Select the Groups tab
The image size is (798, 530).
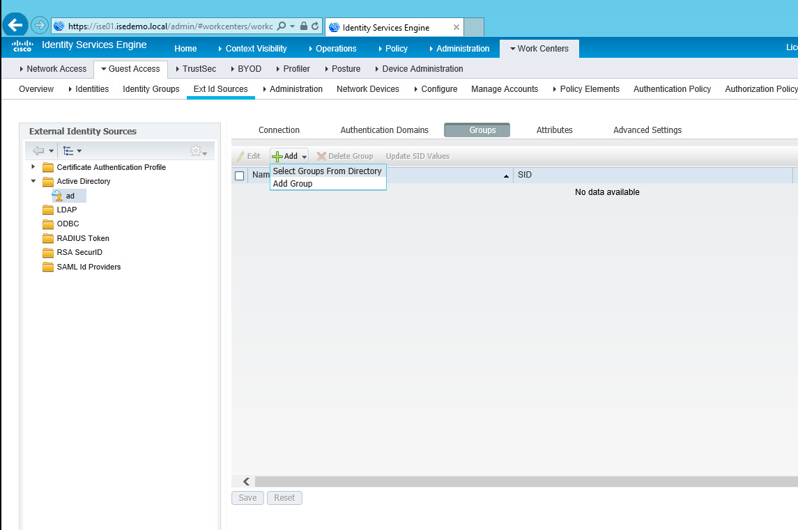pyautogui.click(x=477, y=130)
